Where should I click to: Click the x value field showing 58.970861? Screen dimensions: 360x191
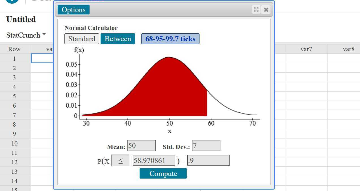(154, 160)
